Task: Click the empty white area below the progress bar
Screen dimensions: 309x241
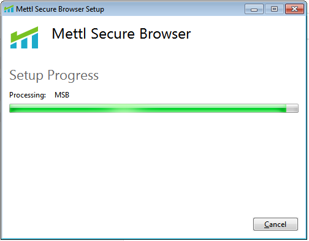Action: tap(153, 164)
